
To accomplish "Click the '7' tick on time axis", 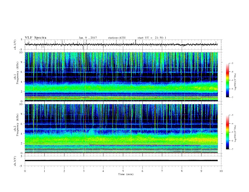I will 162,171.
